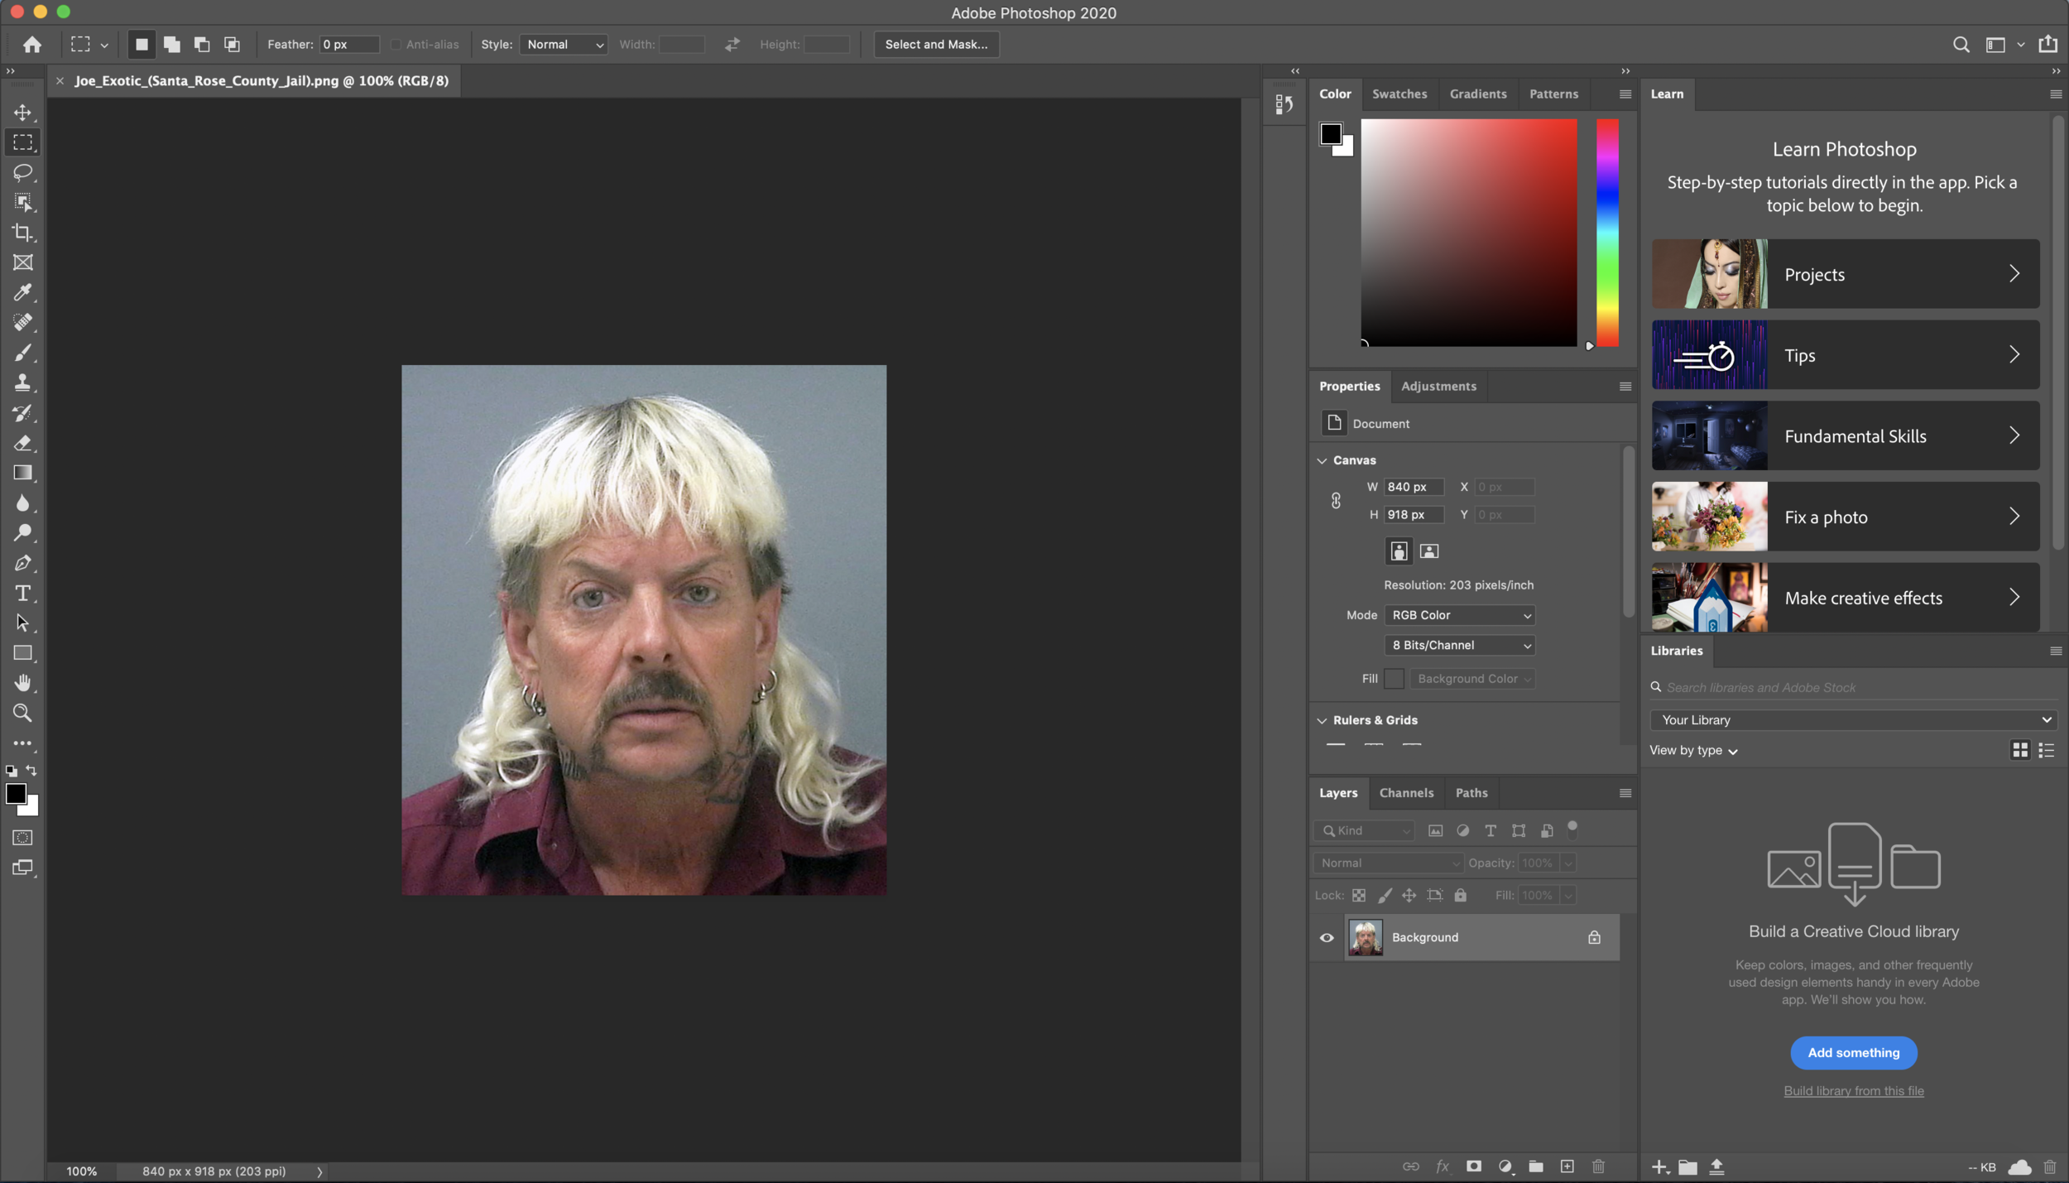Collapse the Canvas section in Properties
Image resolution: width=2069 pixels, height=1183 pixels.
(1323, 460)
